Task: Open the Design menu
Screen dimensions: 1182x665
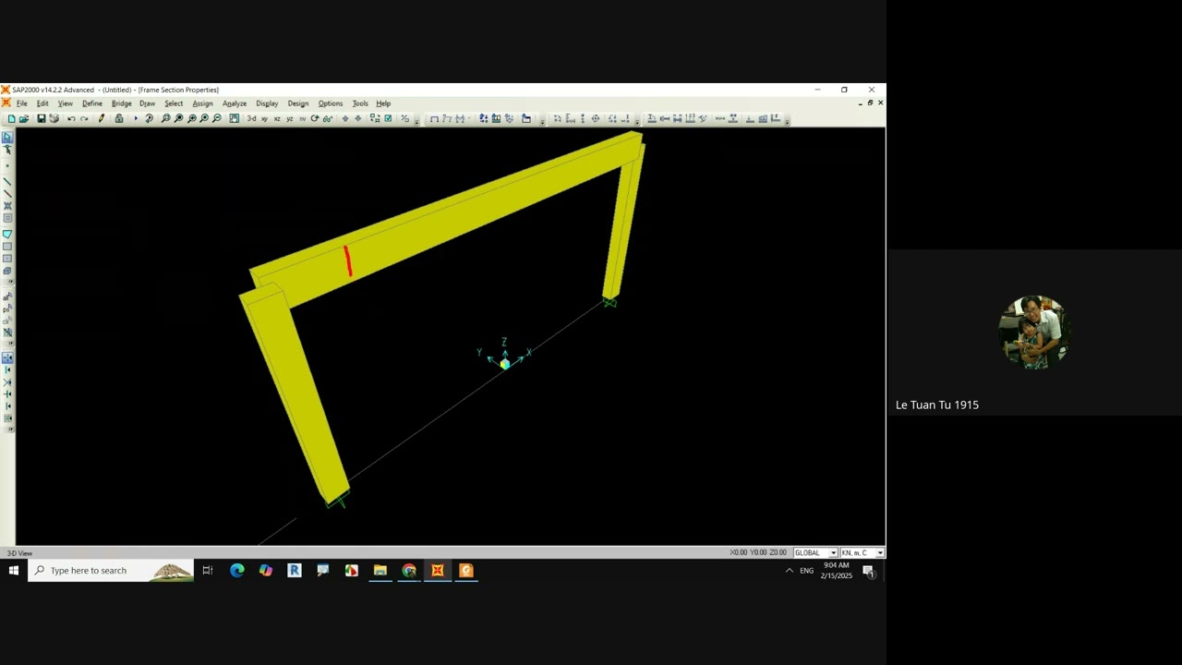Action: [x=297, y=103]
